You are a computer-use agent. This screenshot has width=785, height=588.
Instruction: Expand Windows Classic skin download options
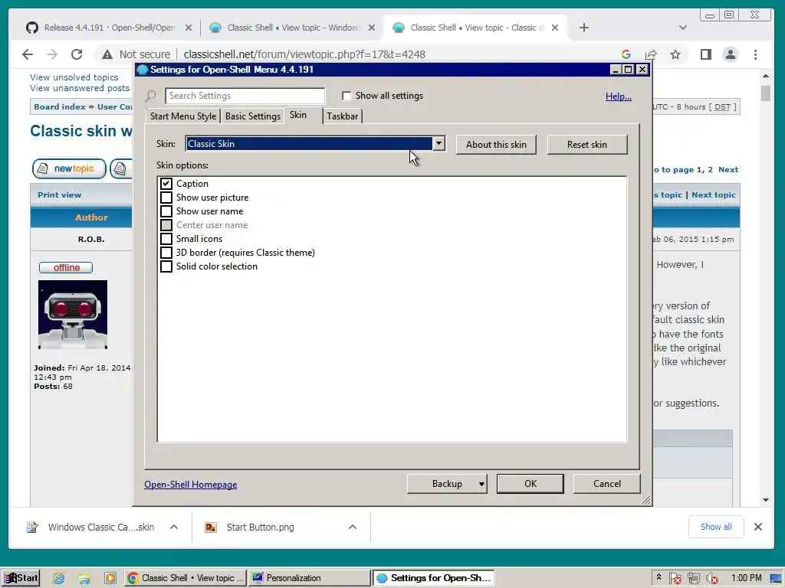tap(174, 527)
